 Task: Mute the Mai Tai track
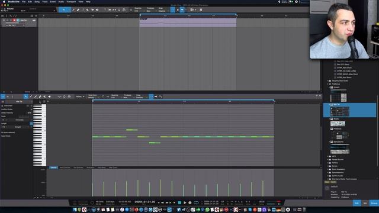8,20
